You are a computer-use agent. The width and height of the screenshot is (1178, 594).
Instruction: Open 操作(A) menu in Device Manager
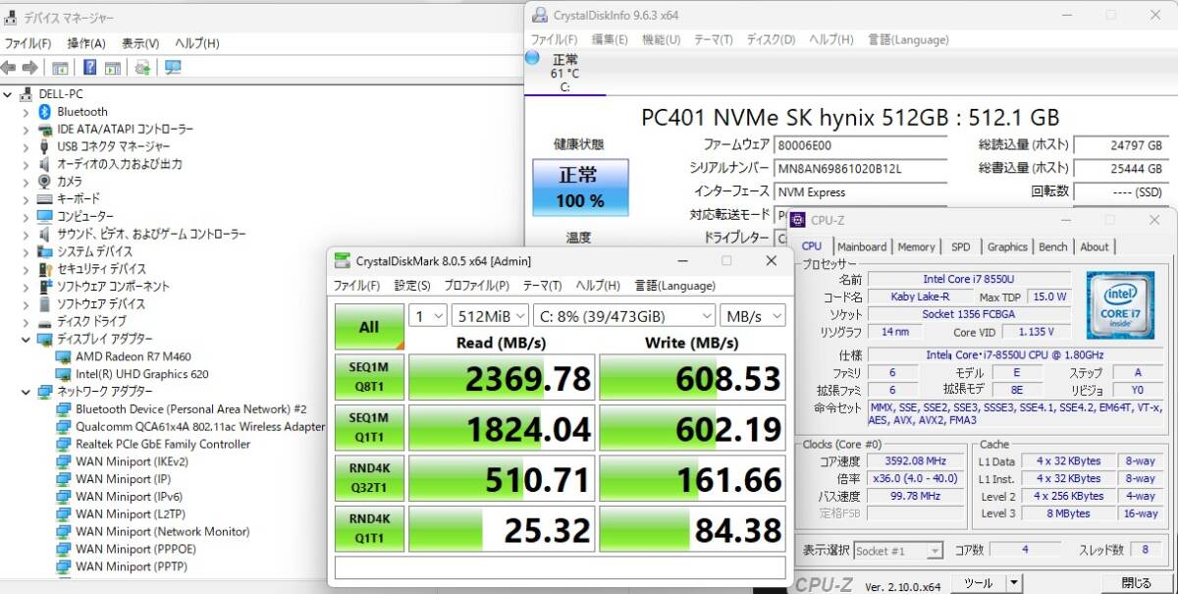[86, 43]
